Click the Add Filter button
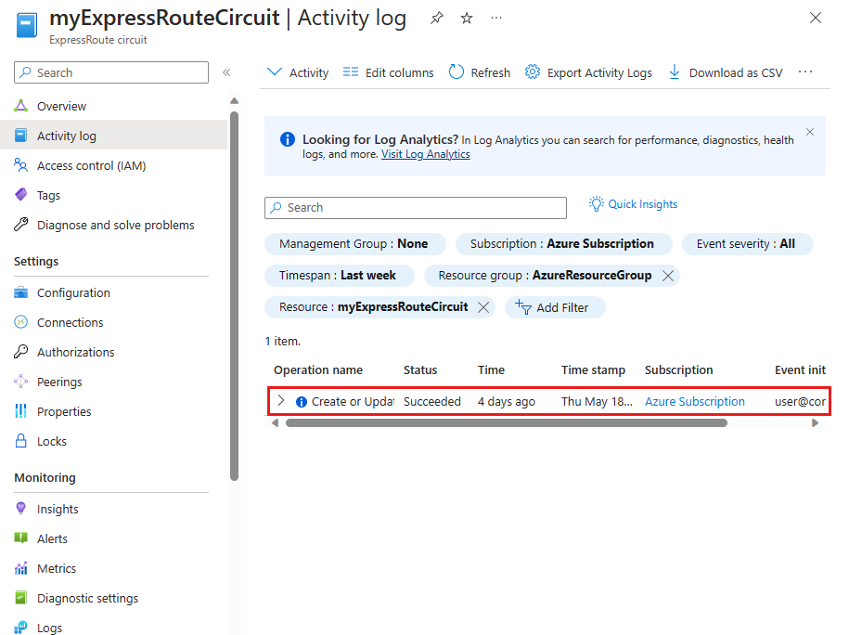849x635 pixels. (x=554, y=307)
